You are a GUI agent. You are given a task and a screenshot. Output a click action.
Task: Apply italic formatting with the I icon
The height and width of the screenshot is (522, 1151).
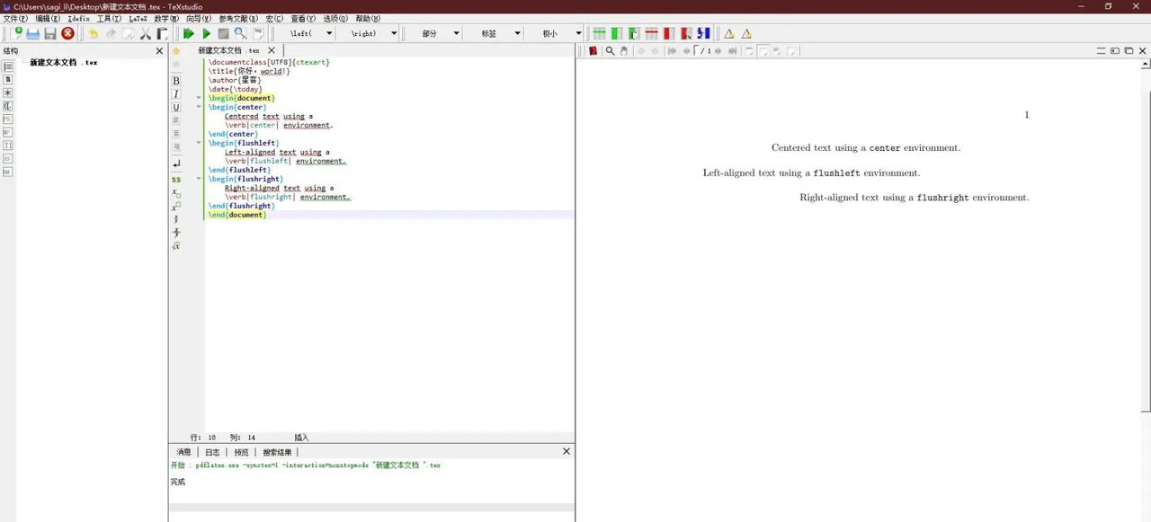click(176, 94)
